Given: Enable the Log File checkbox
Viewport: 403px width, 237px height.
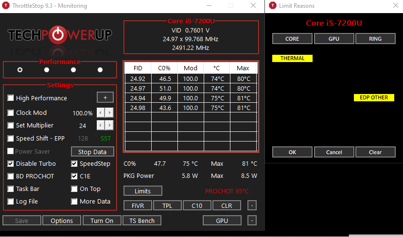Looking at the screenshot, I should (11, 202).
